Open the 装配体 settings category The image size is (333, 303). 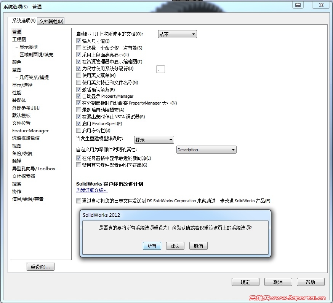click(x=19, y=100)
